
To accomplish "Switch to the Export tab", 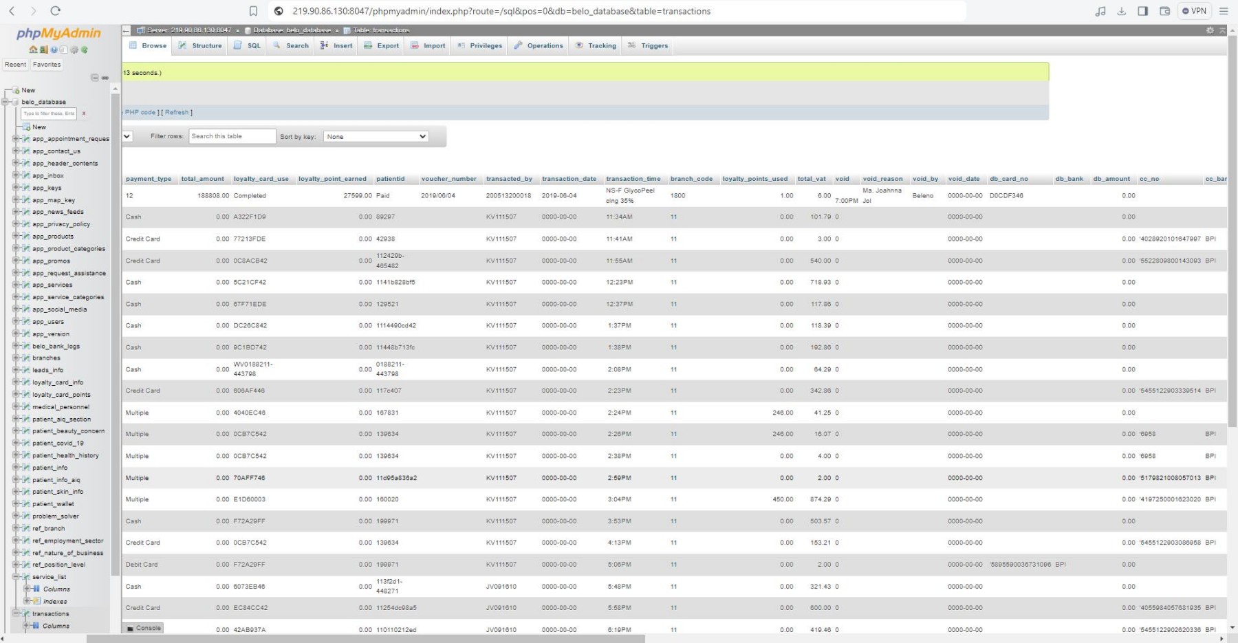I will click(382, 45).
